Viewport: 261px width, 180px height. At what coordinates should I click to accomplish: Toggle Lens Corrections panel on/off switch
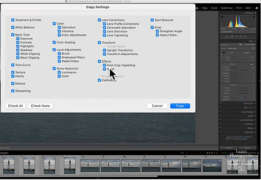pyautogui.click(x=221, y=120)
